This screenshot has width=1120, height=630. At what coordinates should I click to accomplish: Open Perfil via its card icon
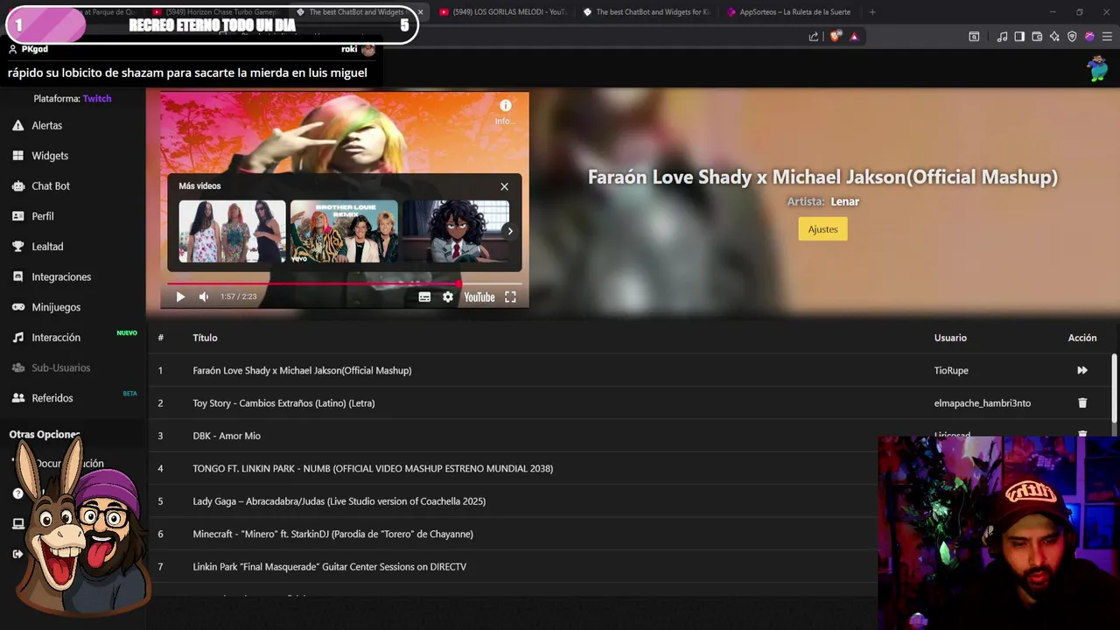[x=17, y=216]
